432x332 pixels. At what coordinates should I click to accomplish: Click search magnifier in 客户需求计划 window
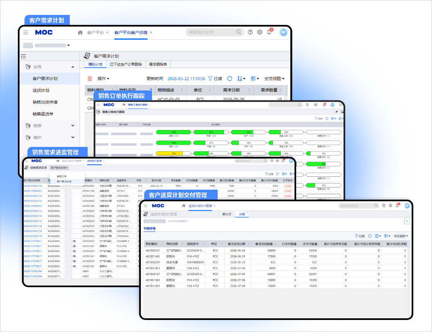point(238,32)
